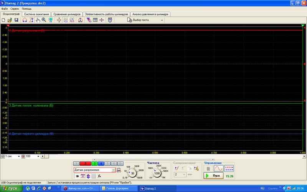Toggle blue channel 4 button
This screenshot has width=307, height=192.
click(101, 164)
